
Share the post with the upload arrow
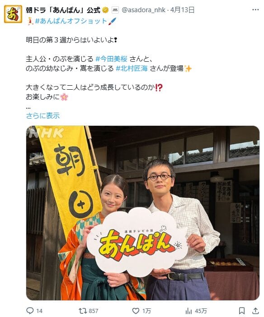pos(255,311)
